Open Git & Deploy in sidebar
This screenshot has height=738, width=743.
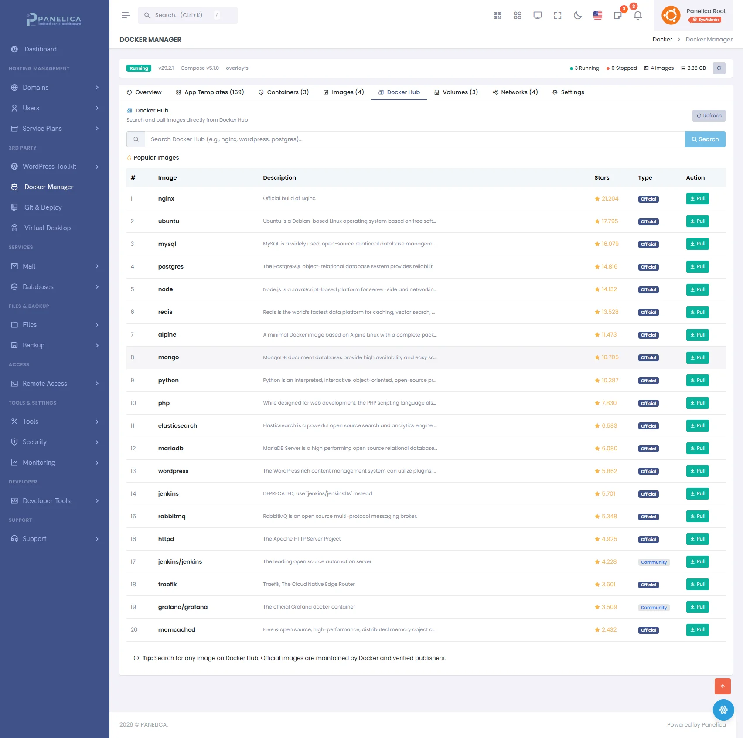(43, 207)
